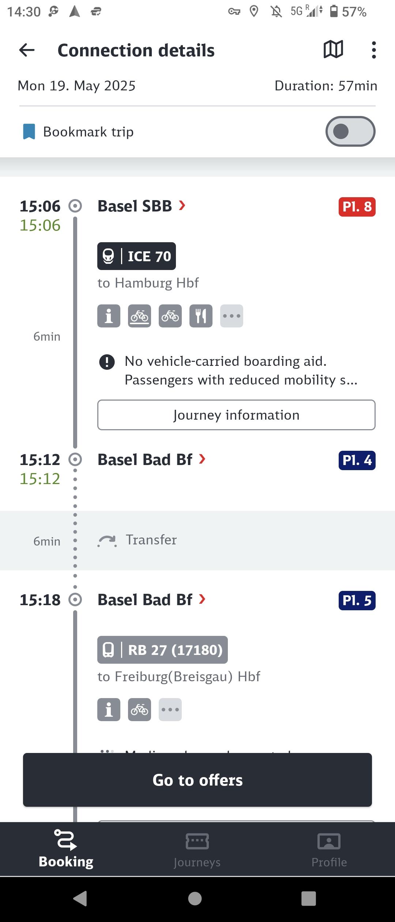This screenshot has width=395, height=922.
Task: Tap the Go to offers button
Action: (197, 780)
